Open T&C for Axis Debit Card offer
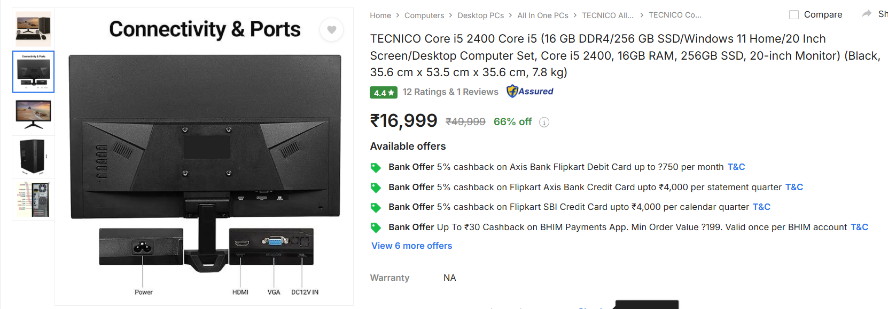 [x=736, y=167]
